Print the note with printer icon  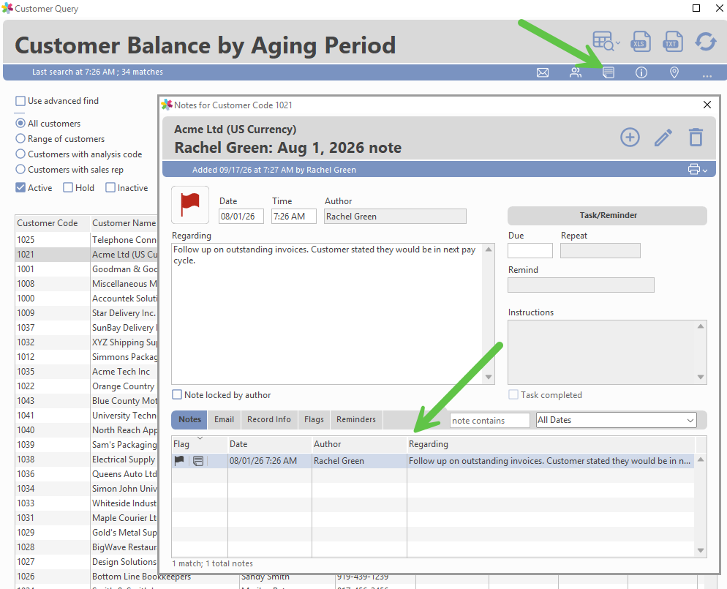coord(693,169)
